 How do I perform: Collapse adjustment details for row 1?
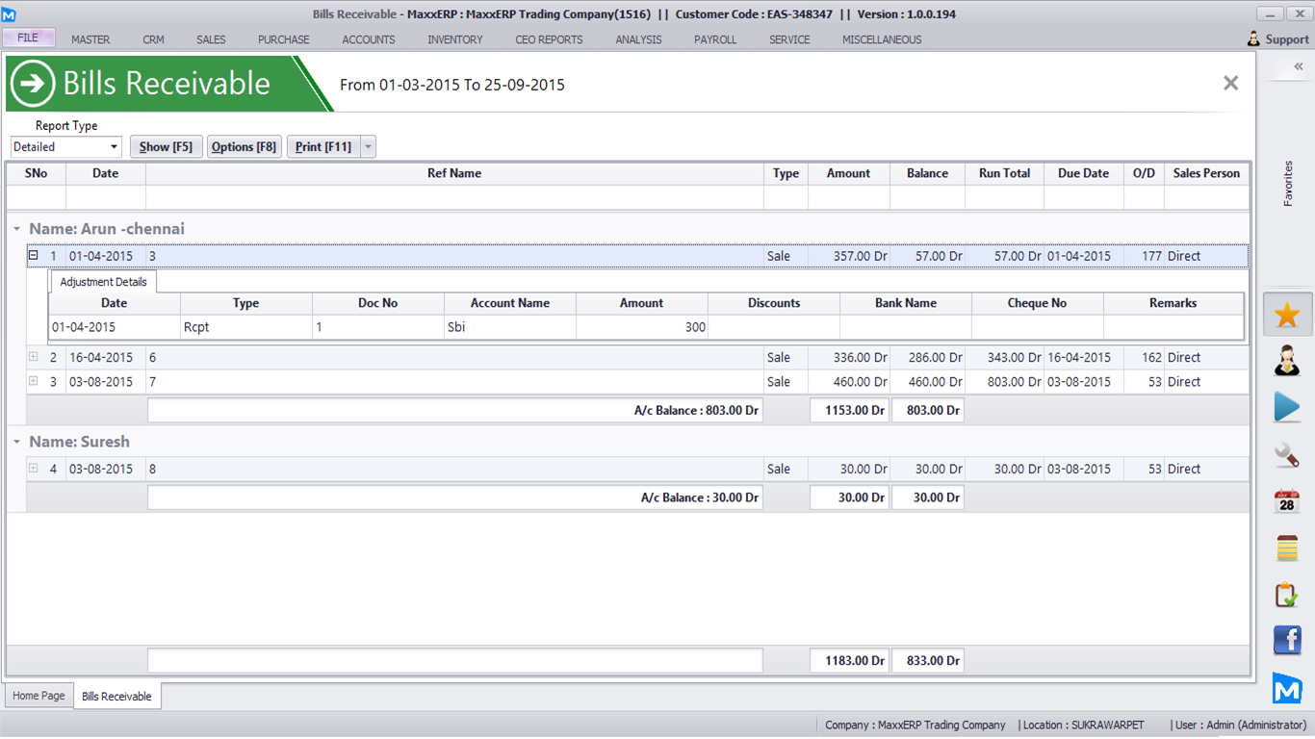pos(33,256)
